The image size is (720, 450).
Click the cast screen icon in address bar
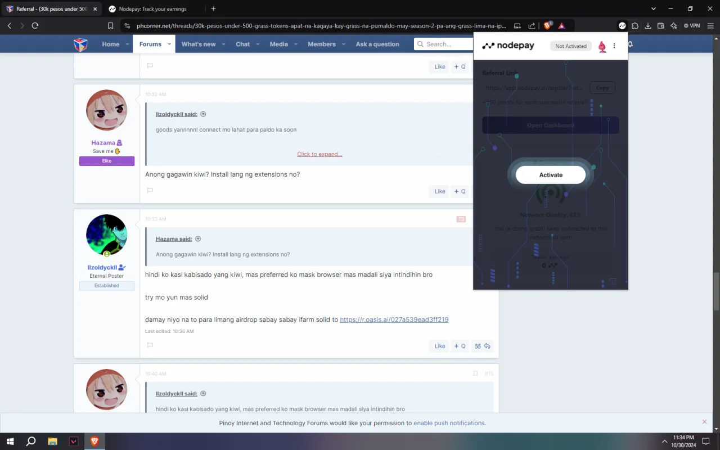517,26
